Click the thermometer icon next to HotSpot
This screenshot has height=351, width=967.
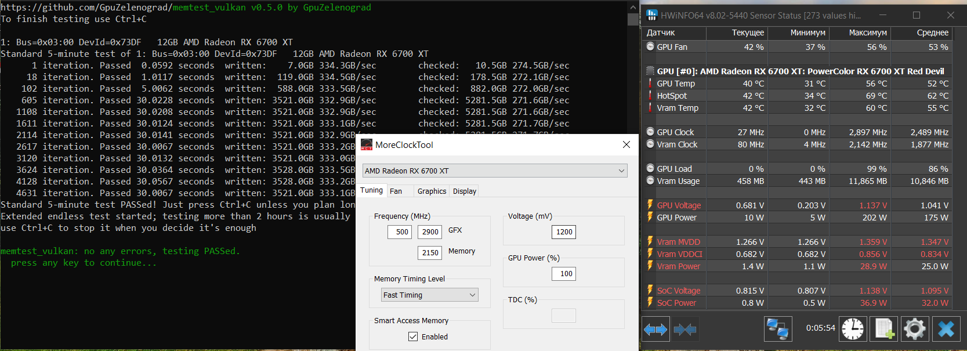pos(650,95)
